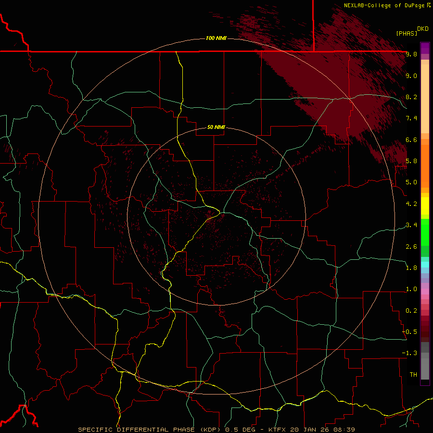Viewport: 433px width, 433px height.
Task: Click the NEXLAB-College of DuPage credit text
Action: click(x=387, y=5)
